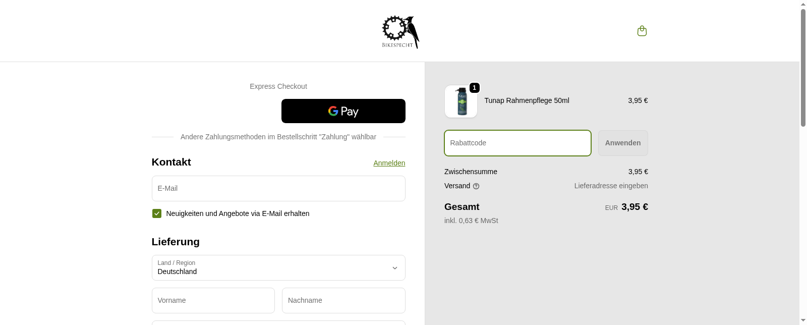807x325 pixels.
Task: Click the Tunap Rahmenpflege 50ml product name
Action: [x=527, y=100]
